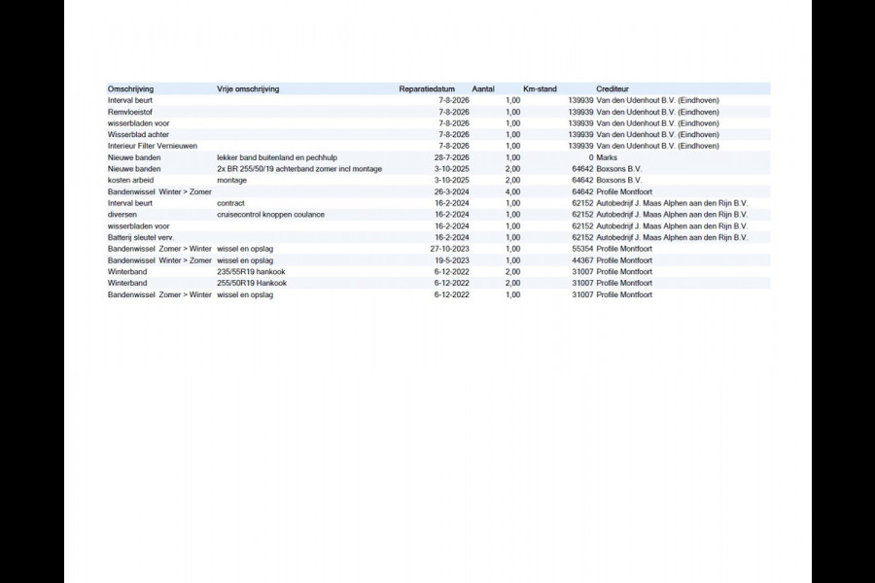Click the "Omschrijving" column header
This screenshot has height=583, width=875.
pyautogui.click(x=130, y=89)
